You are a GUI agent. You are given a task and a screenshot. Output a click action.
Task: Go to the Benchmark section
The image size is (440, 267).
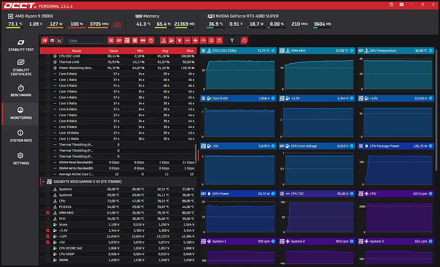click(21, 91)
